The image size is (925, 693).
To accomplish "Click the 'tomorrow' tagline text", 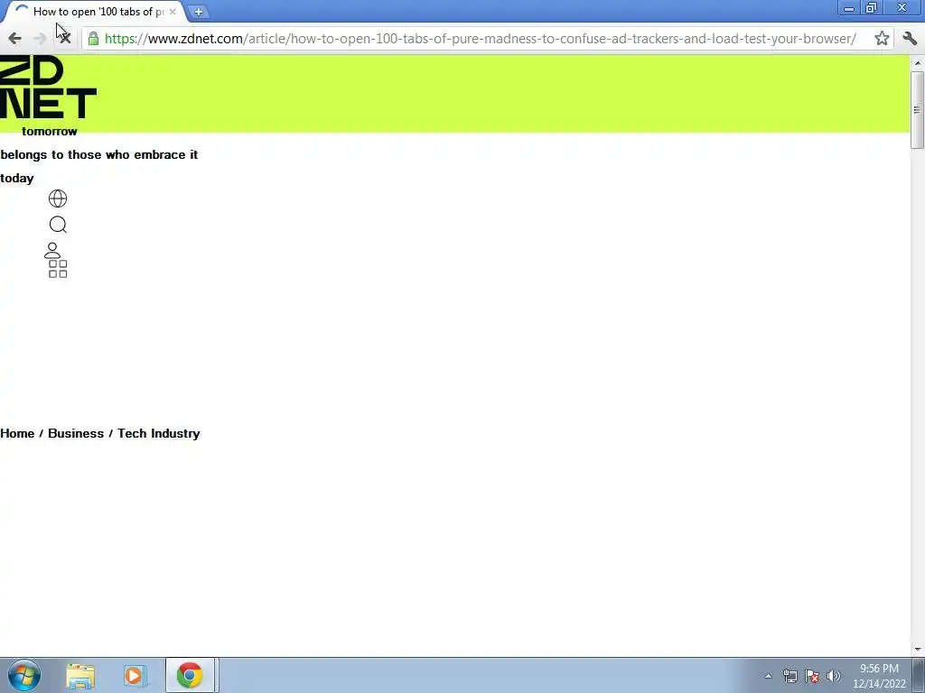I will [50, 132].
